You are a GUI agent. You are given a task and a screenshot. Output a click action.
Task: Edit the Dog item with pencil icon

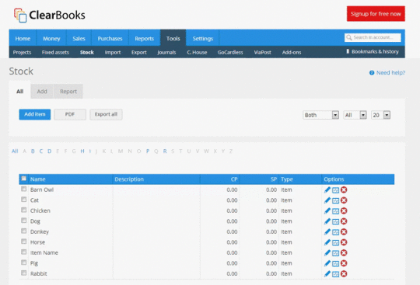[327, 221]
